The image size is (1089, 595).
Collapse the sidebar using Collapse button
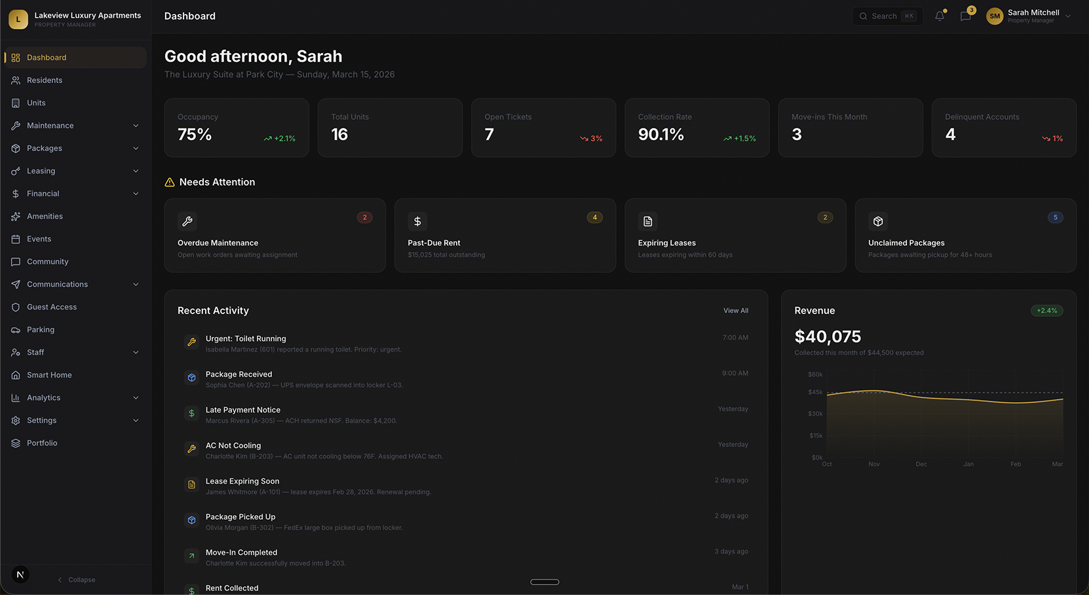click(x=76, y=579)
